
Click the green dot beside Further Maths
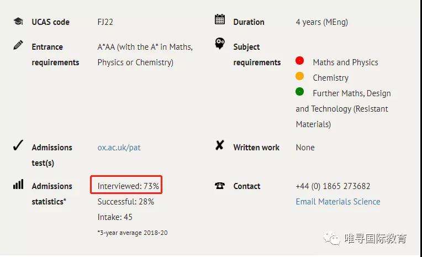299,92
